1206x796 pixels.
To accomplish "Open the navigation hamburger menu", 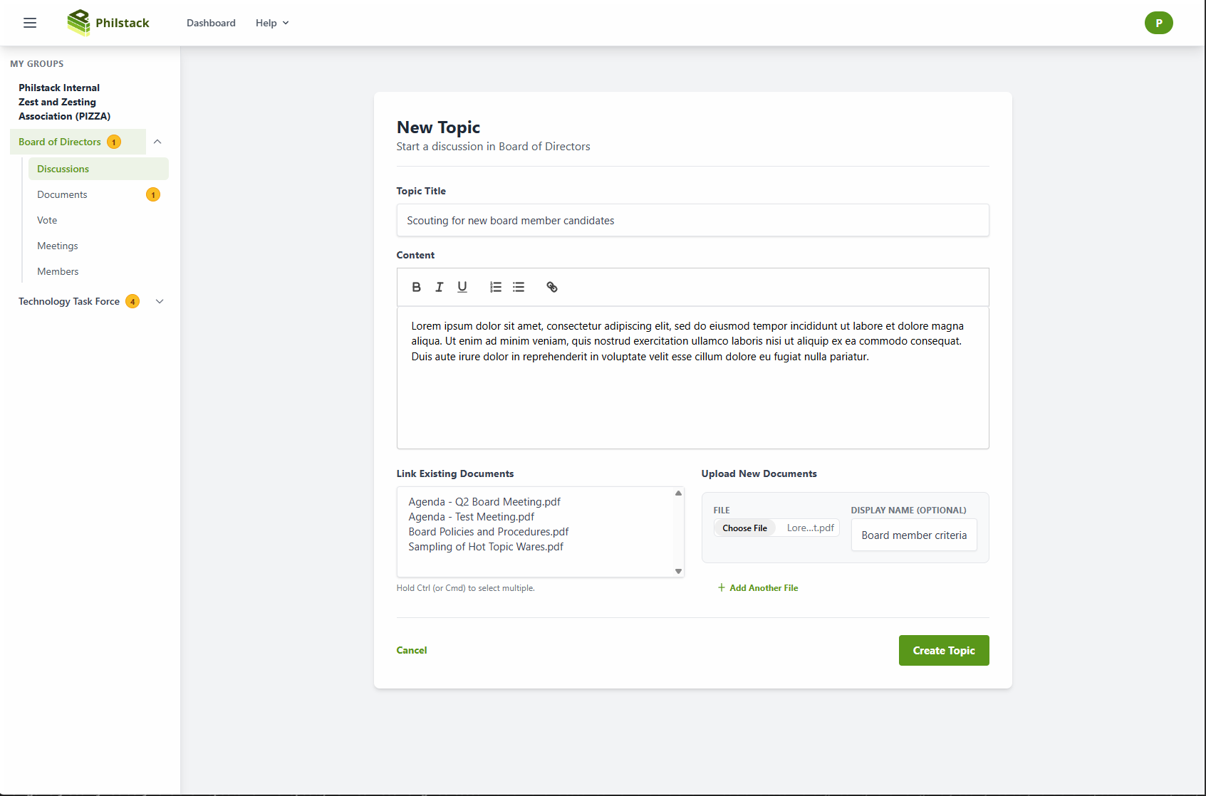I will tap(29, 23).
